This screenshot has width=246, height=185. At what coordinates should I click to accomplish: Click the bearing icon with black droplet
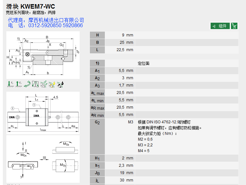(60, 84)
